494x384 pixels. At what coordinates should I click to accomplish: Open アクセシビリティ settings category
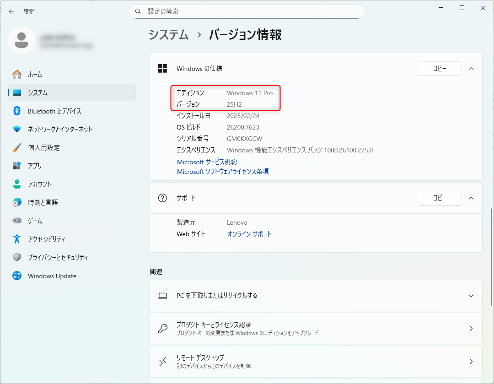click(x=46, y=239)
